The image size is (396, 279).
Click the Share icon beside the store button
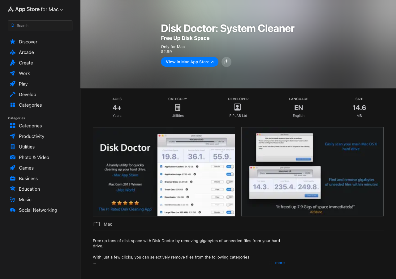tap(226, 62)
